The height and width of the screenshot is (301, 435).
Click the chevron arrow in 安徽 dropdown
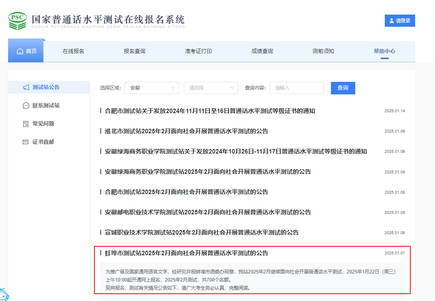[173, 88]
